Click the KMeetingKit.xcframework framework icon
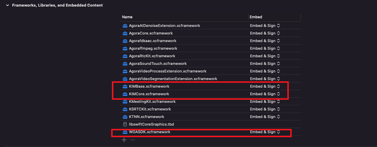This screenshot has width=377, height=147. pyautogui.click(x=125, y=101)
